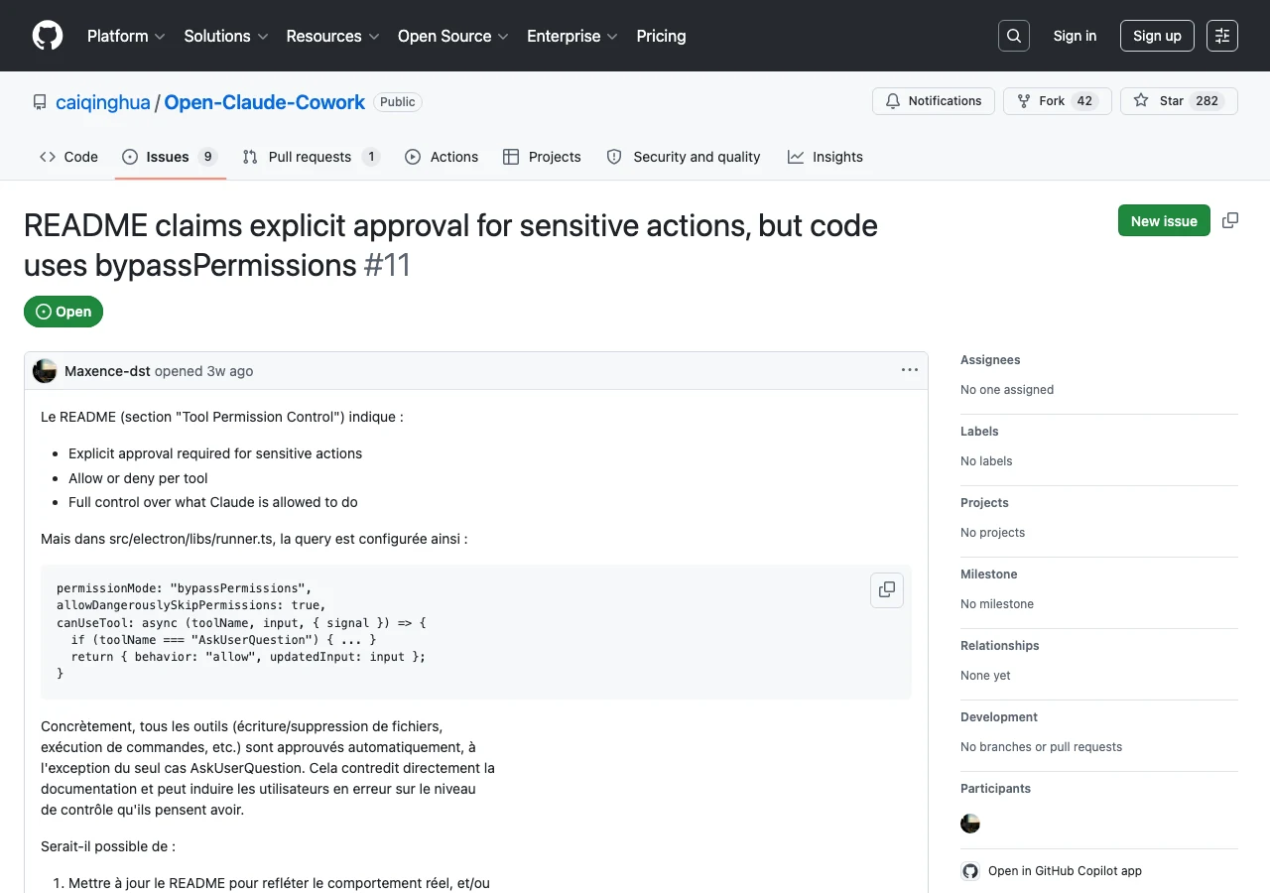Switch to Security and quality tab
This screenshot has width=1270, height=893.
(684, 157)
